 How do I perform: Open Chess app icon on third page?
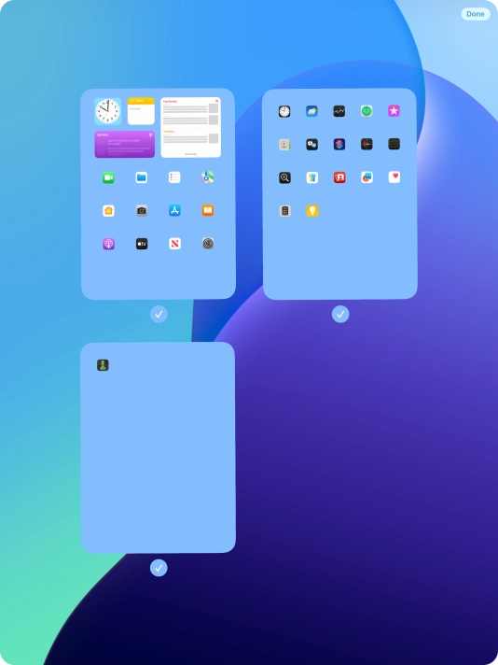tap(103, 365)
